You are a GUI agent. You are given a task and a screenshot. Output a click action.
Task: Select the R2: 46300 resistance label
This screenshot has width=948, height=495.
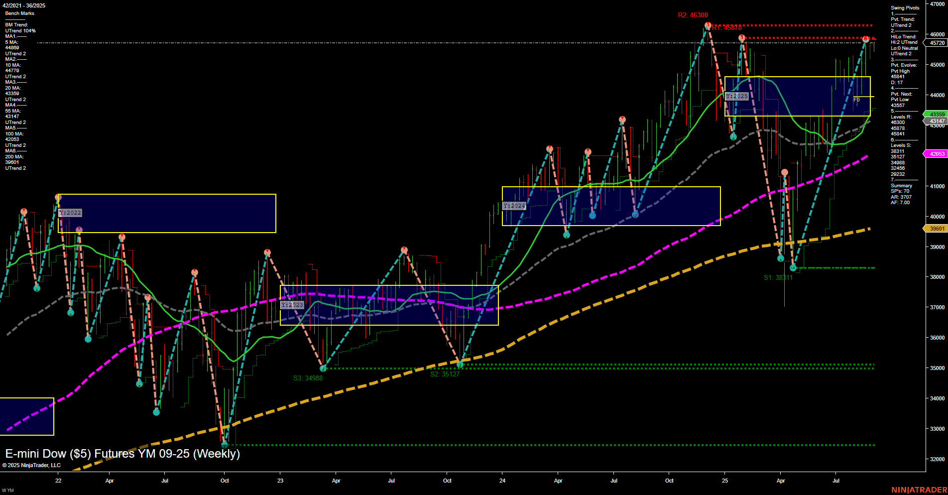coord(693,15)
